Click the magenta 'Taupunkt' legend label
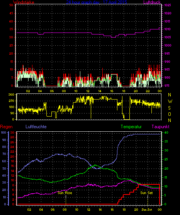Image resolution: width=180 pixels, height=215 pixels. (x=160, y=127)
